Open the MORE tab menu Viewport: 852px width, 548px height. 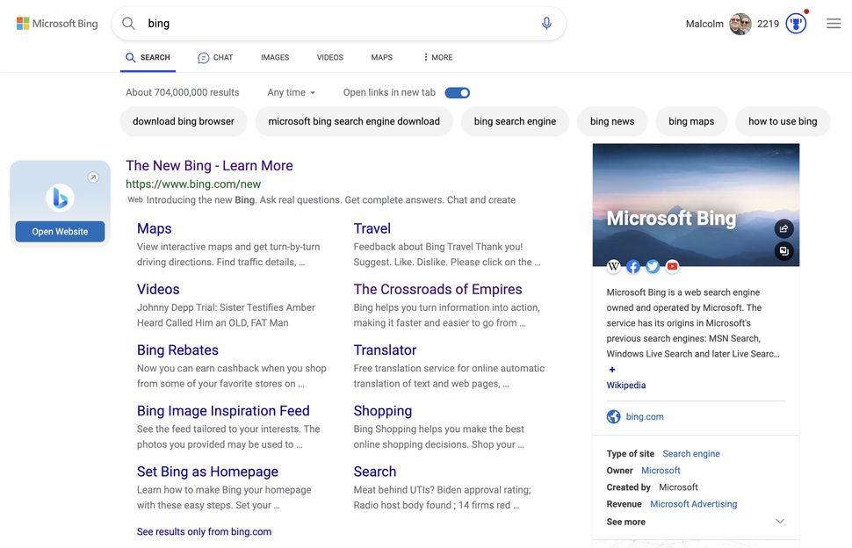[438, 57]
